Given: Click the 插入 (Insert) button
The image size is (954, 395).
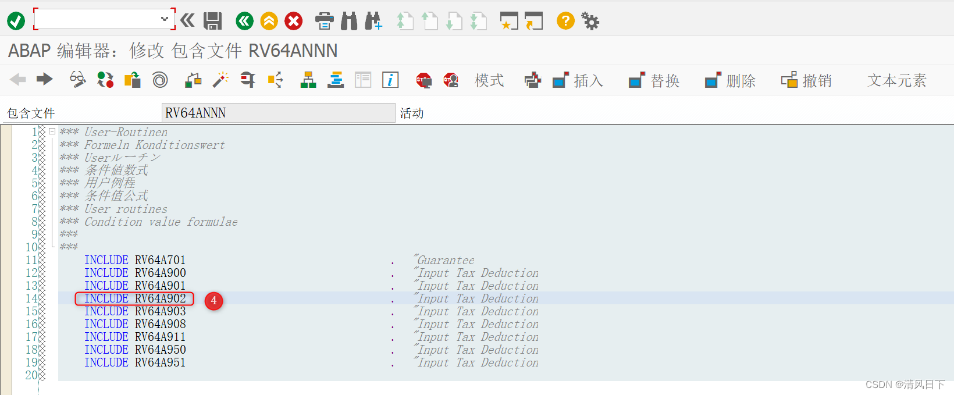Looking at the screenshot, I should [578, 80].
